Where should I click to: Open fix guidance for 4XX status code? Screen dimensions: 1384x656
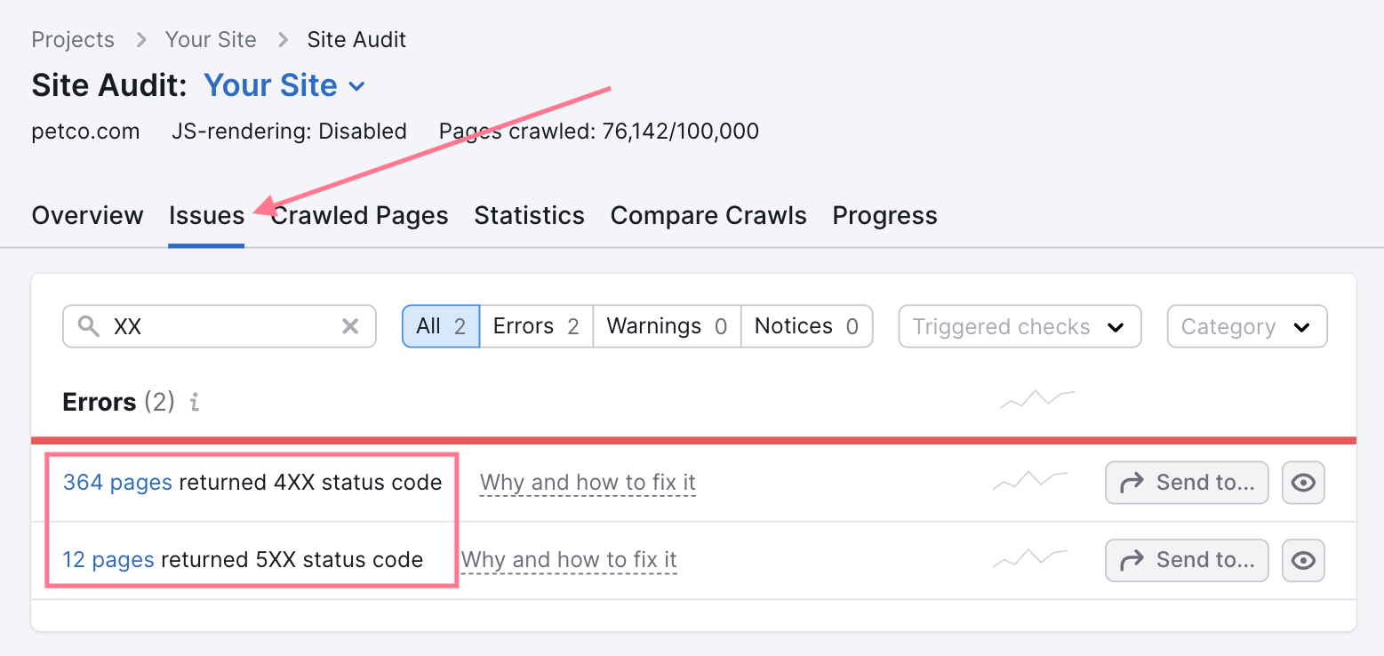[588, 483]
